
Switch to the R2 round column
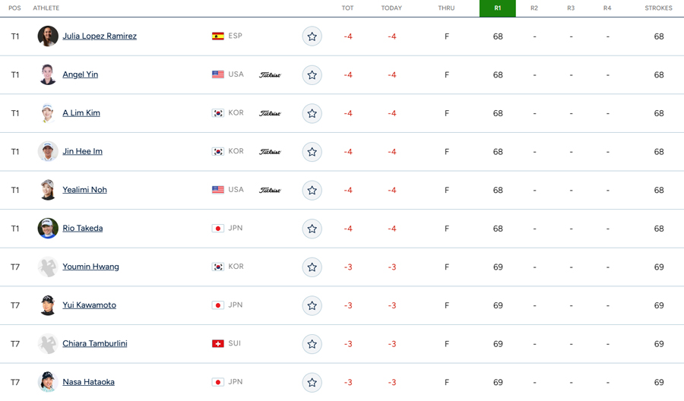534,8
